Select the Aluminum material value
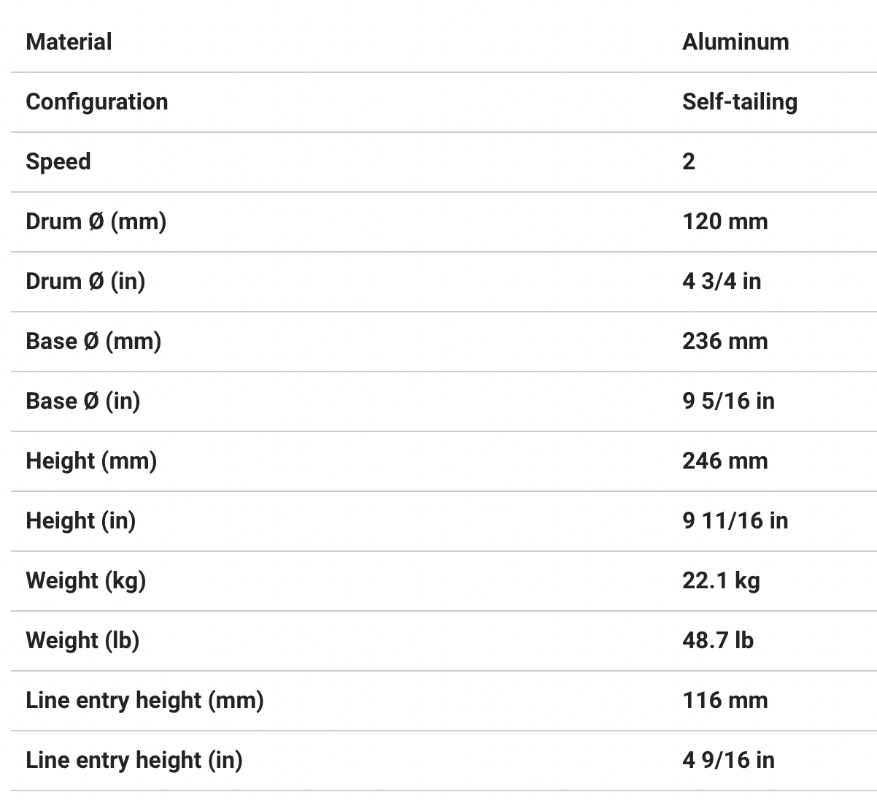The image size is (877, 800). 735,42
